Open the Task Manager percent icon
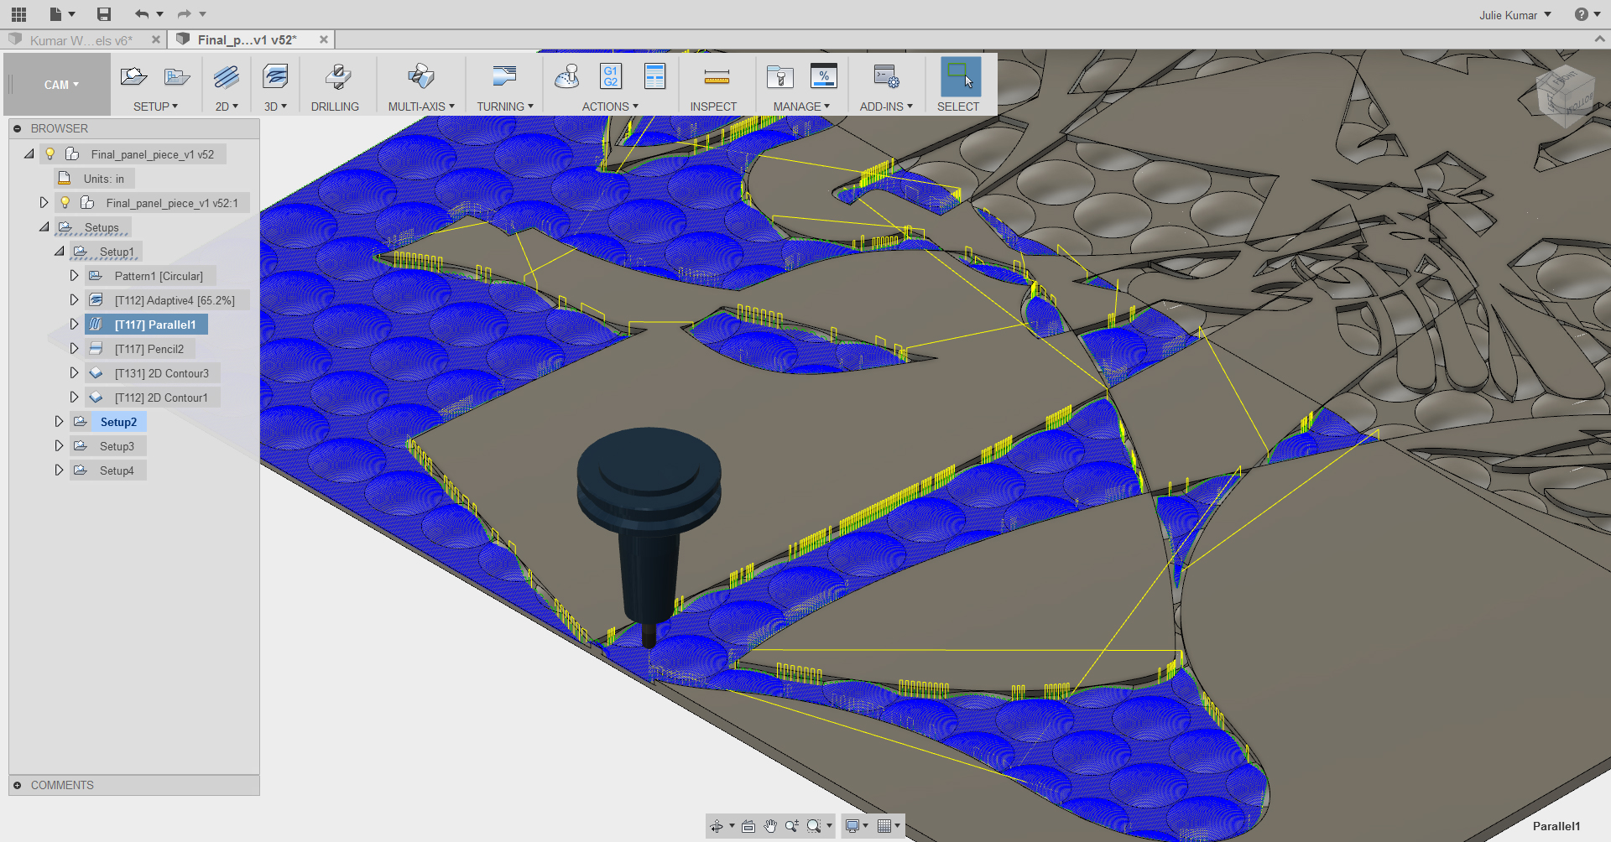This screenshot has width=1611, height=842. tap(824, 76)
